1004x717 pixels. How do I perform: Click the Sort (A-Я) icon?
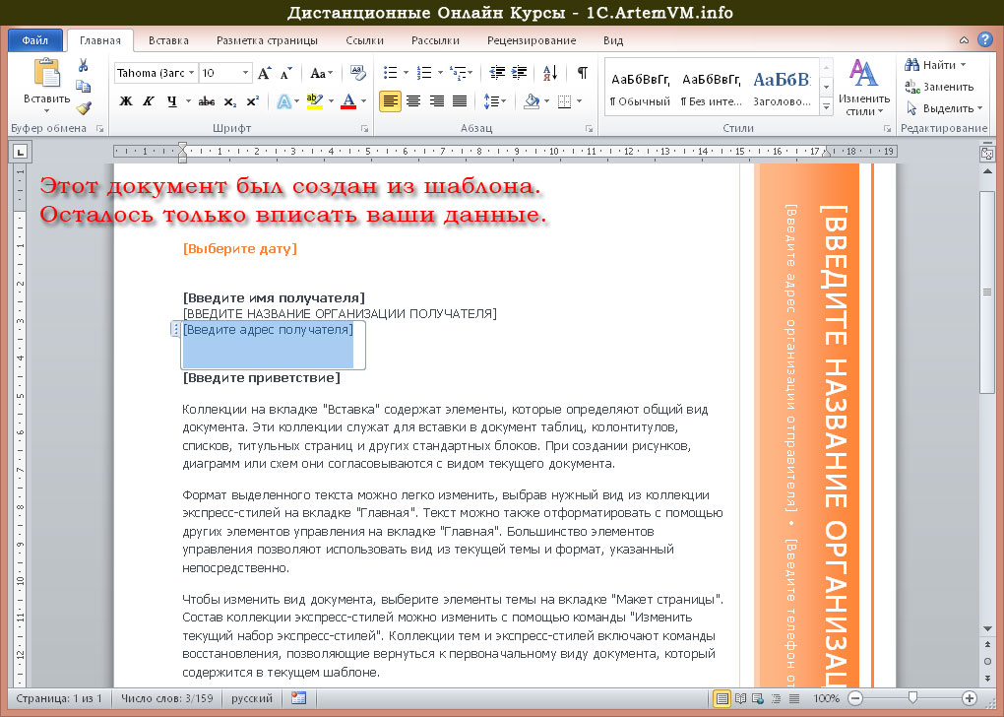[x=550, y=73]
